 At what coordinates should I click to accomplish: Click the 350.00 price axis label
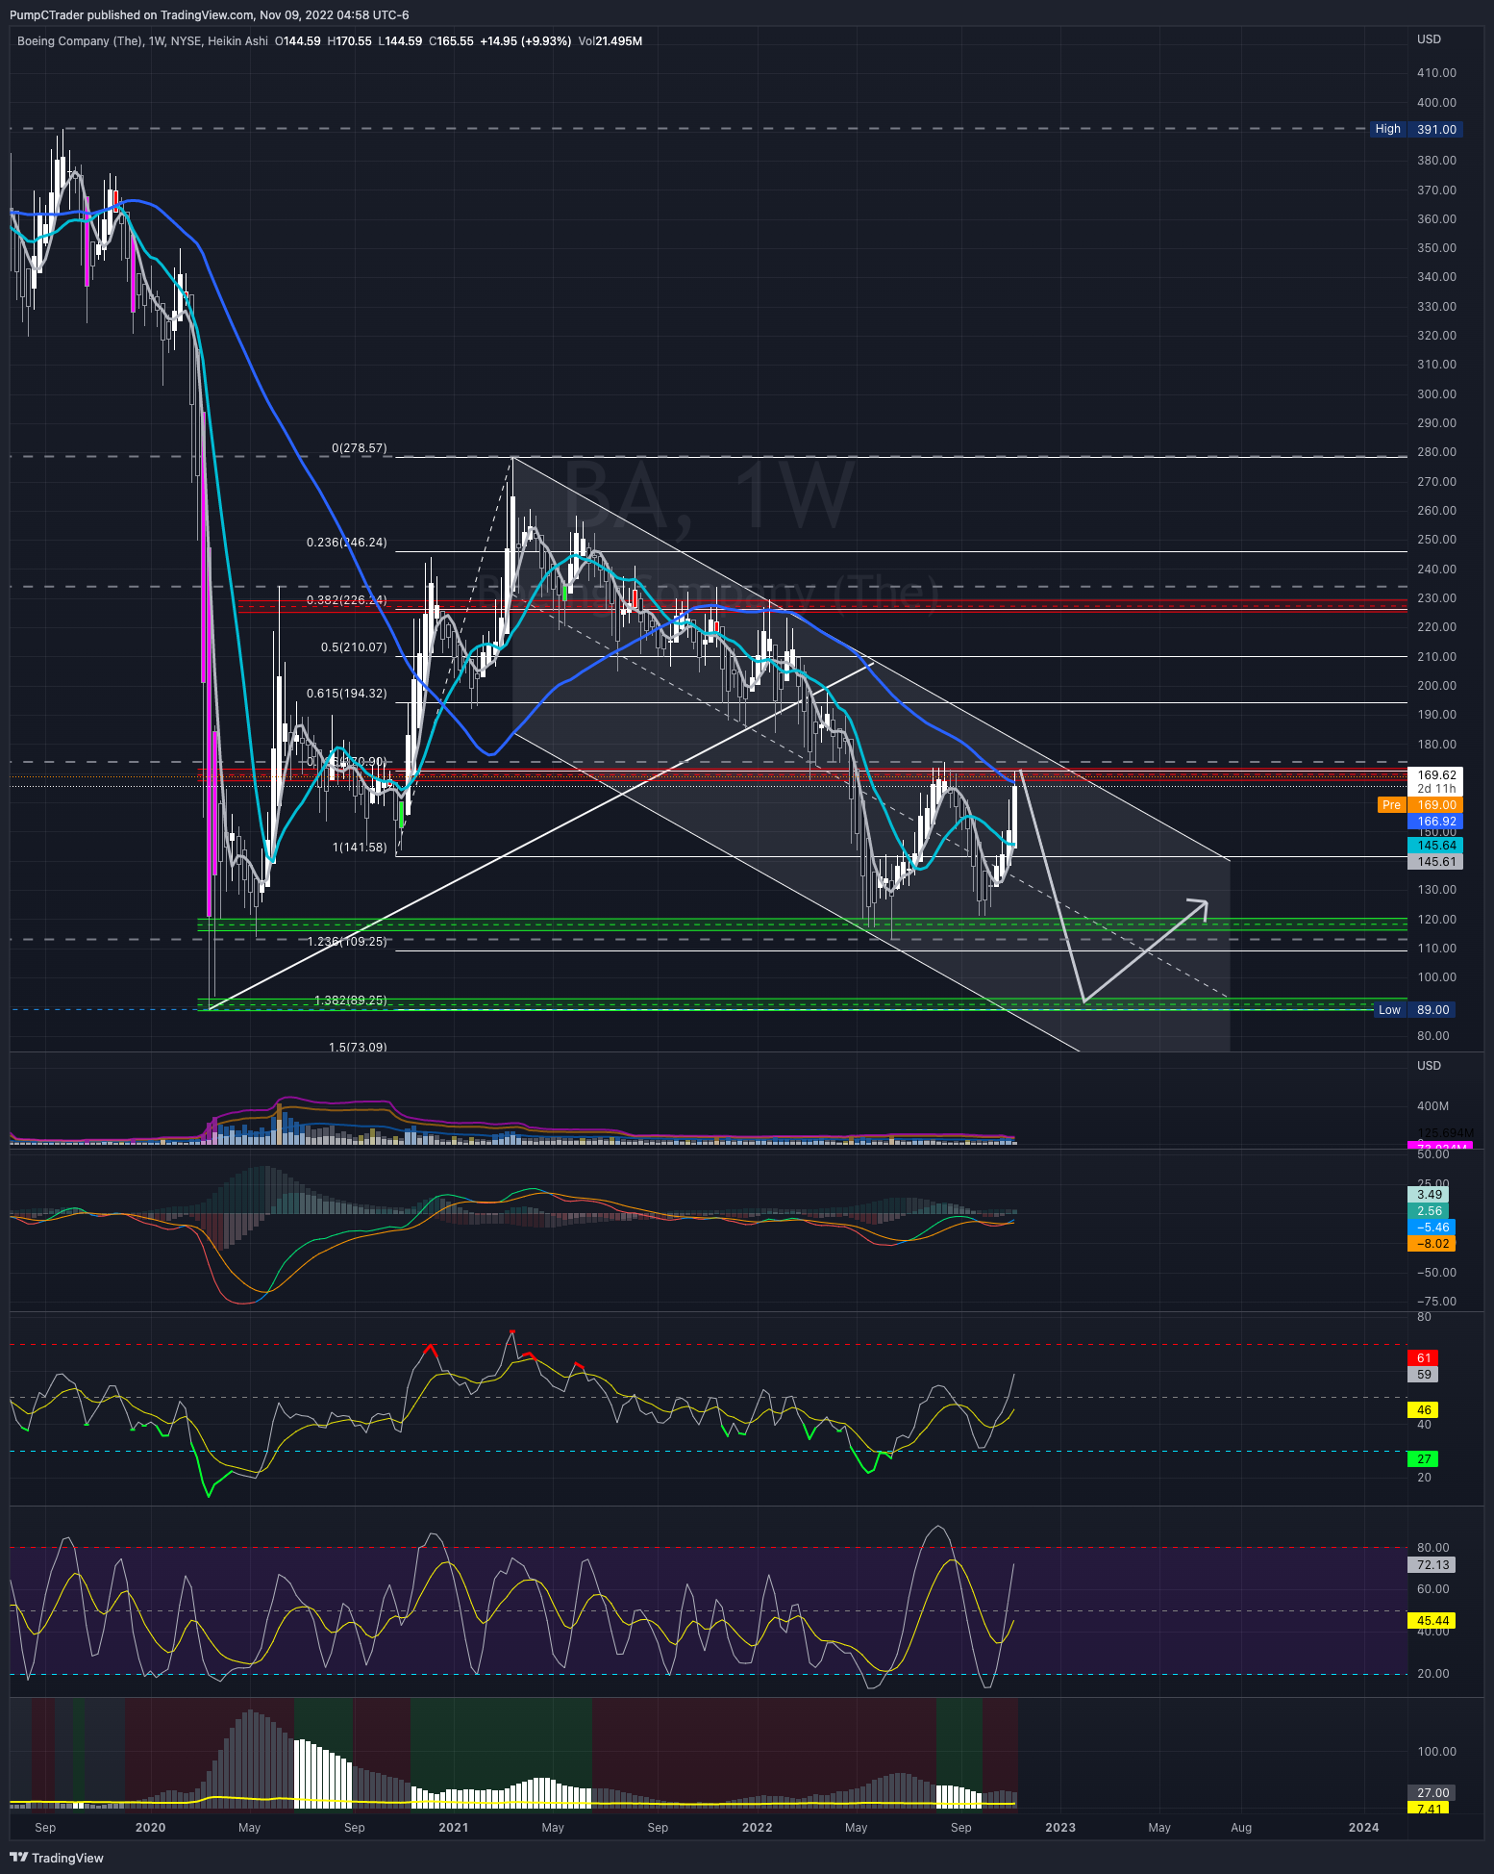click(1436, 248)
